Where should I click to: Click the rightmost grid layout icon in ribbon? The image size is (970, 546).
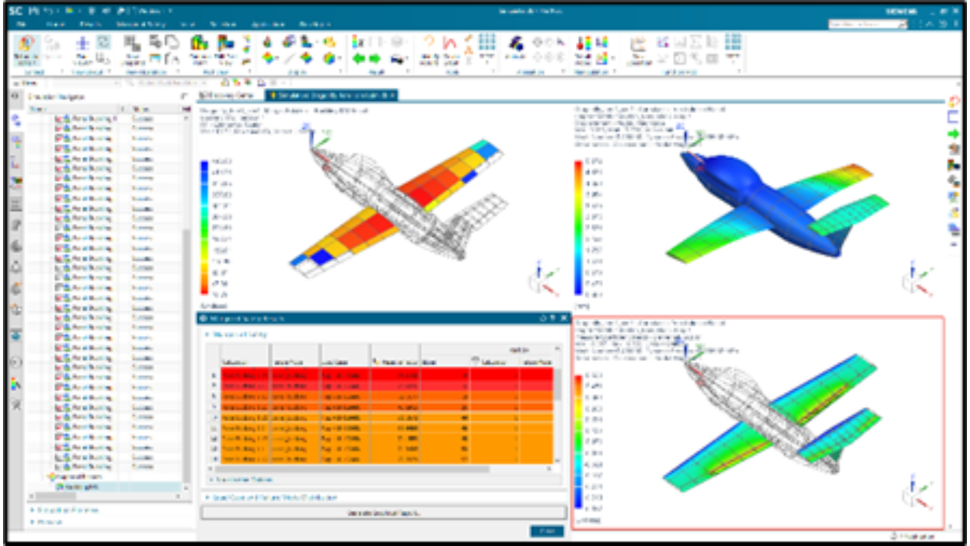tap(733, 41)
